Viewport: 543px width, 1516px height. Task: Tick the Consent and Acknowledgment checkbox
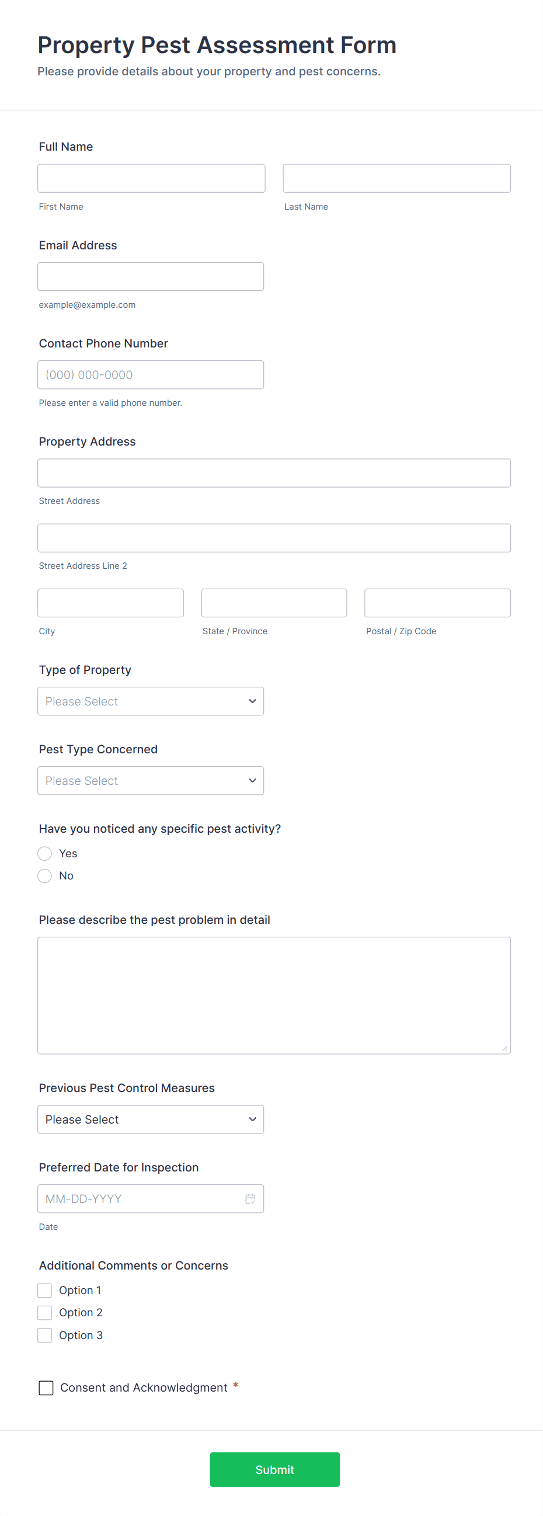click(x=46, y=1388)
